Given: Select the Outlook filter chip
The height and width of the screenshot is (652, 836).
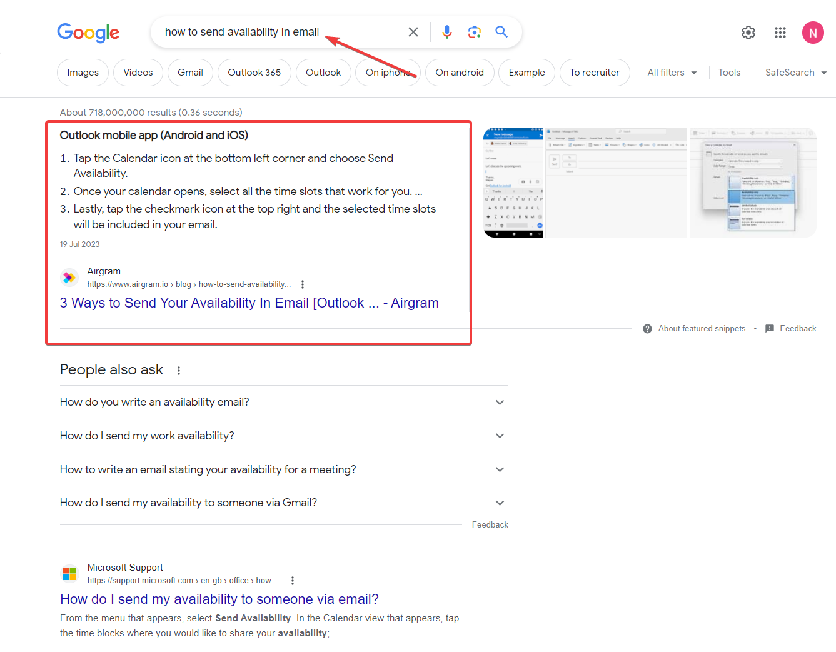Looking at the screenshot, I should click(323, 73).
